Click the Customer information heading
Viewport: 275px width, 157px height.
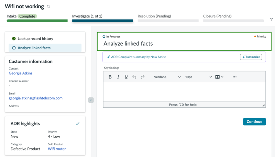pos(31,62)
